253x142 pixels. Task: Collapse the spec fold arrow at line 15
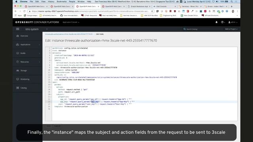pos(51,82)
